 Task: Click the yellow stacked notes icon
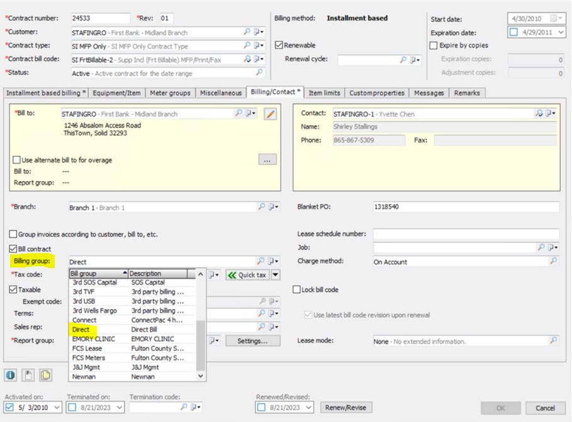[45, 375]
